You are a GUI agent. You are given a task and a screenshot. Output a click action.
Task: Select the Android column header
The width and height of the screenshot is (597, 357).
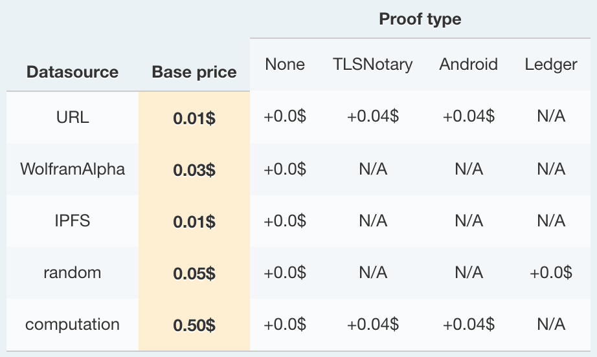click(468, 64)
